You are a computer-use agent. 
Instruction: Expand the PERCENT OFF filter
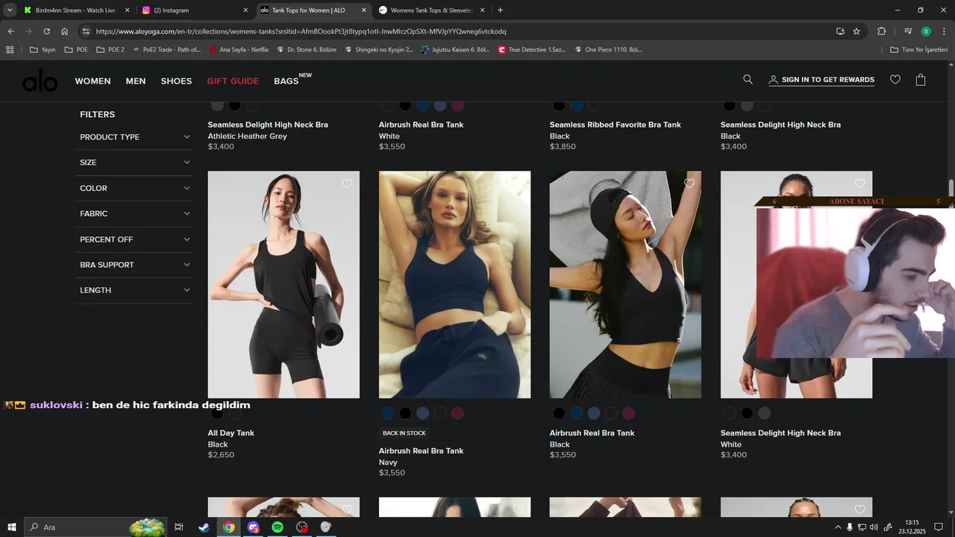(x=135, y=239)
